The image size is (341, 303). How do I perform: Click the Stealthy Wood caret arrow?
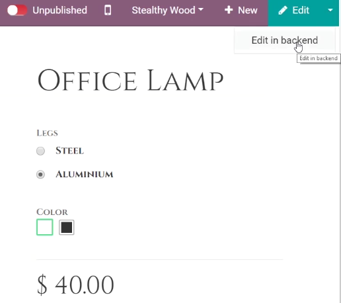(201, 10)
